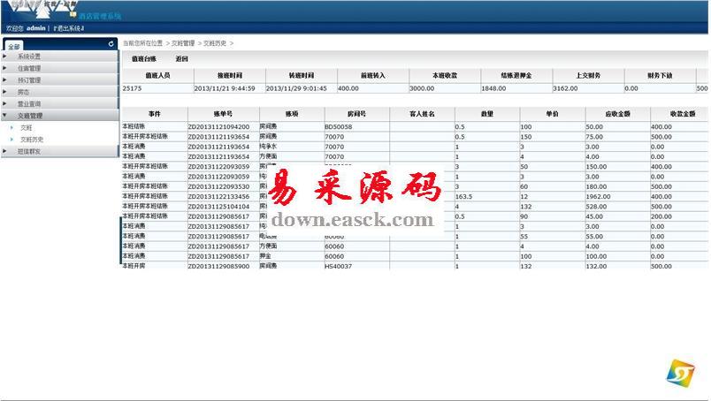The width and height of the screenshot is (711, 401).
Task: Open the 交班历史 submenu item
Action: [x=32, y=139]
